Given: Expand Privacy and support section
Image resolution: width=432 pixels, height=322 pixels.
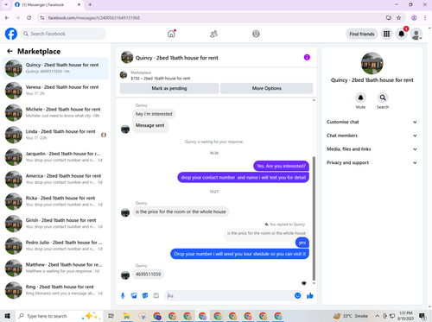Looking at the screenshot, I should (372, 162).
